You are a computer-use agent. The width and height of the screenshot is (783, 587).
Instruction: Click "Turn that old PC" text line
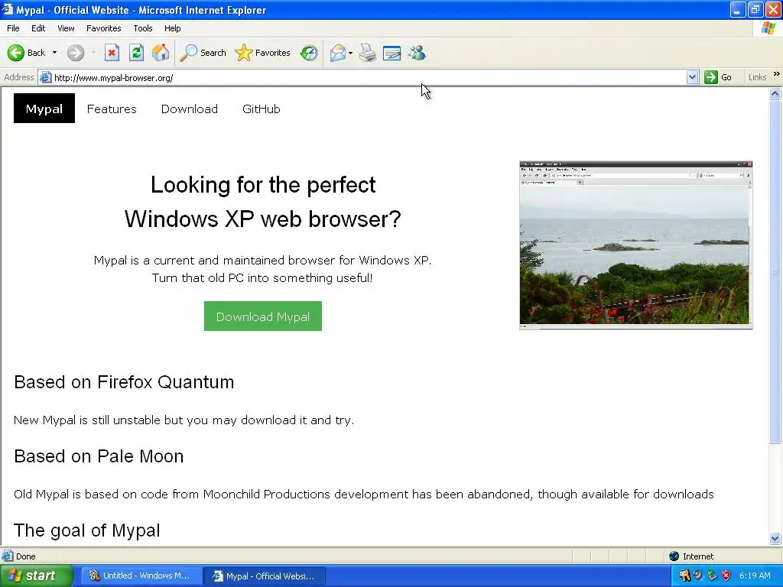263,278
